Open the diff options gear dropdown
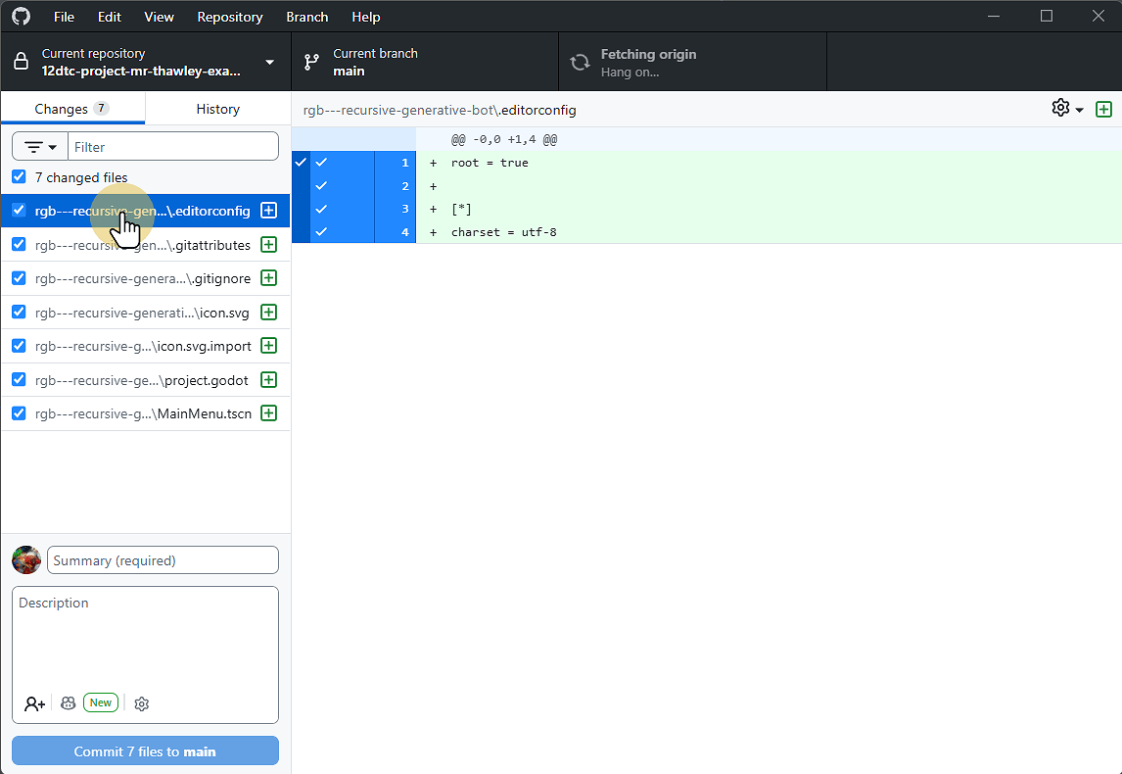This screenshot has width=1122, height=774. coord(1065,109)
